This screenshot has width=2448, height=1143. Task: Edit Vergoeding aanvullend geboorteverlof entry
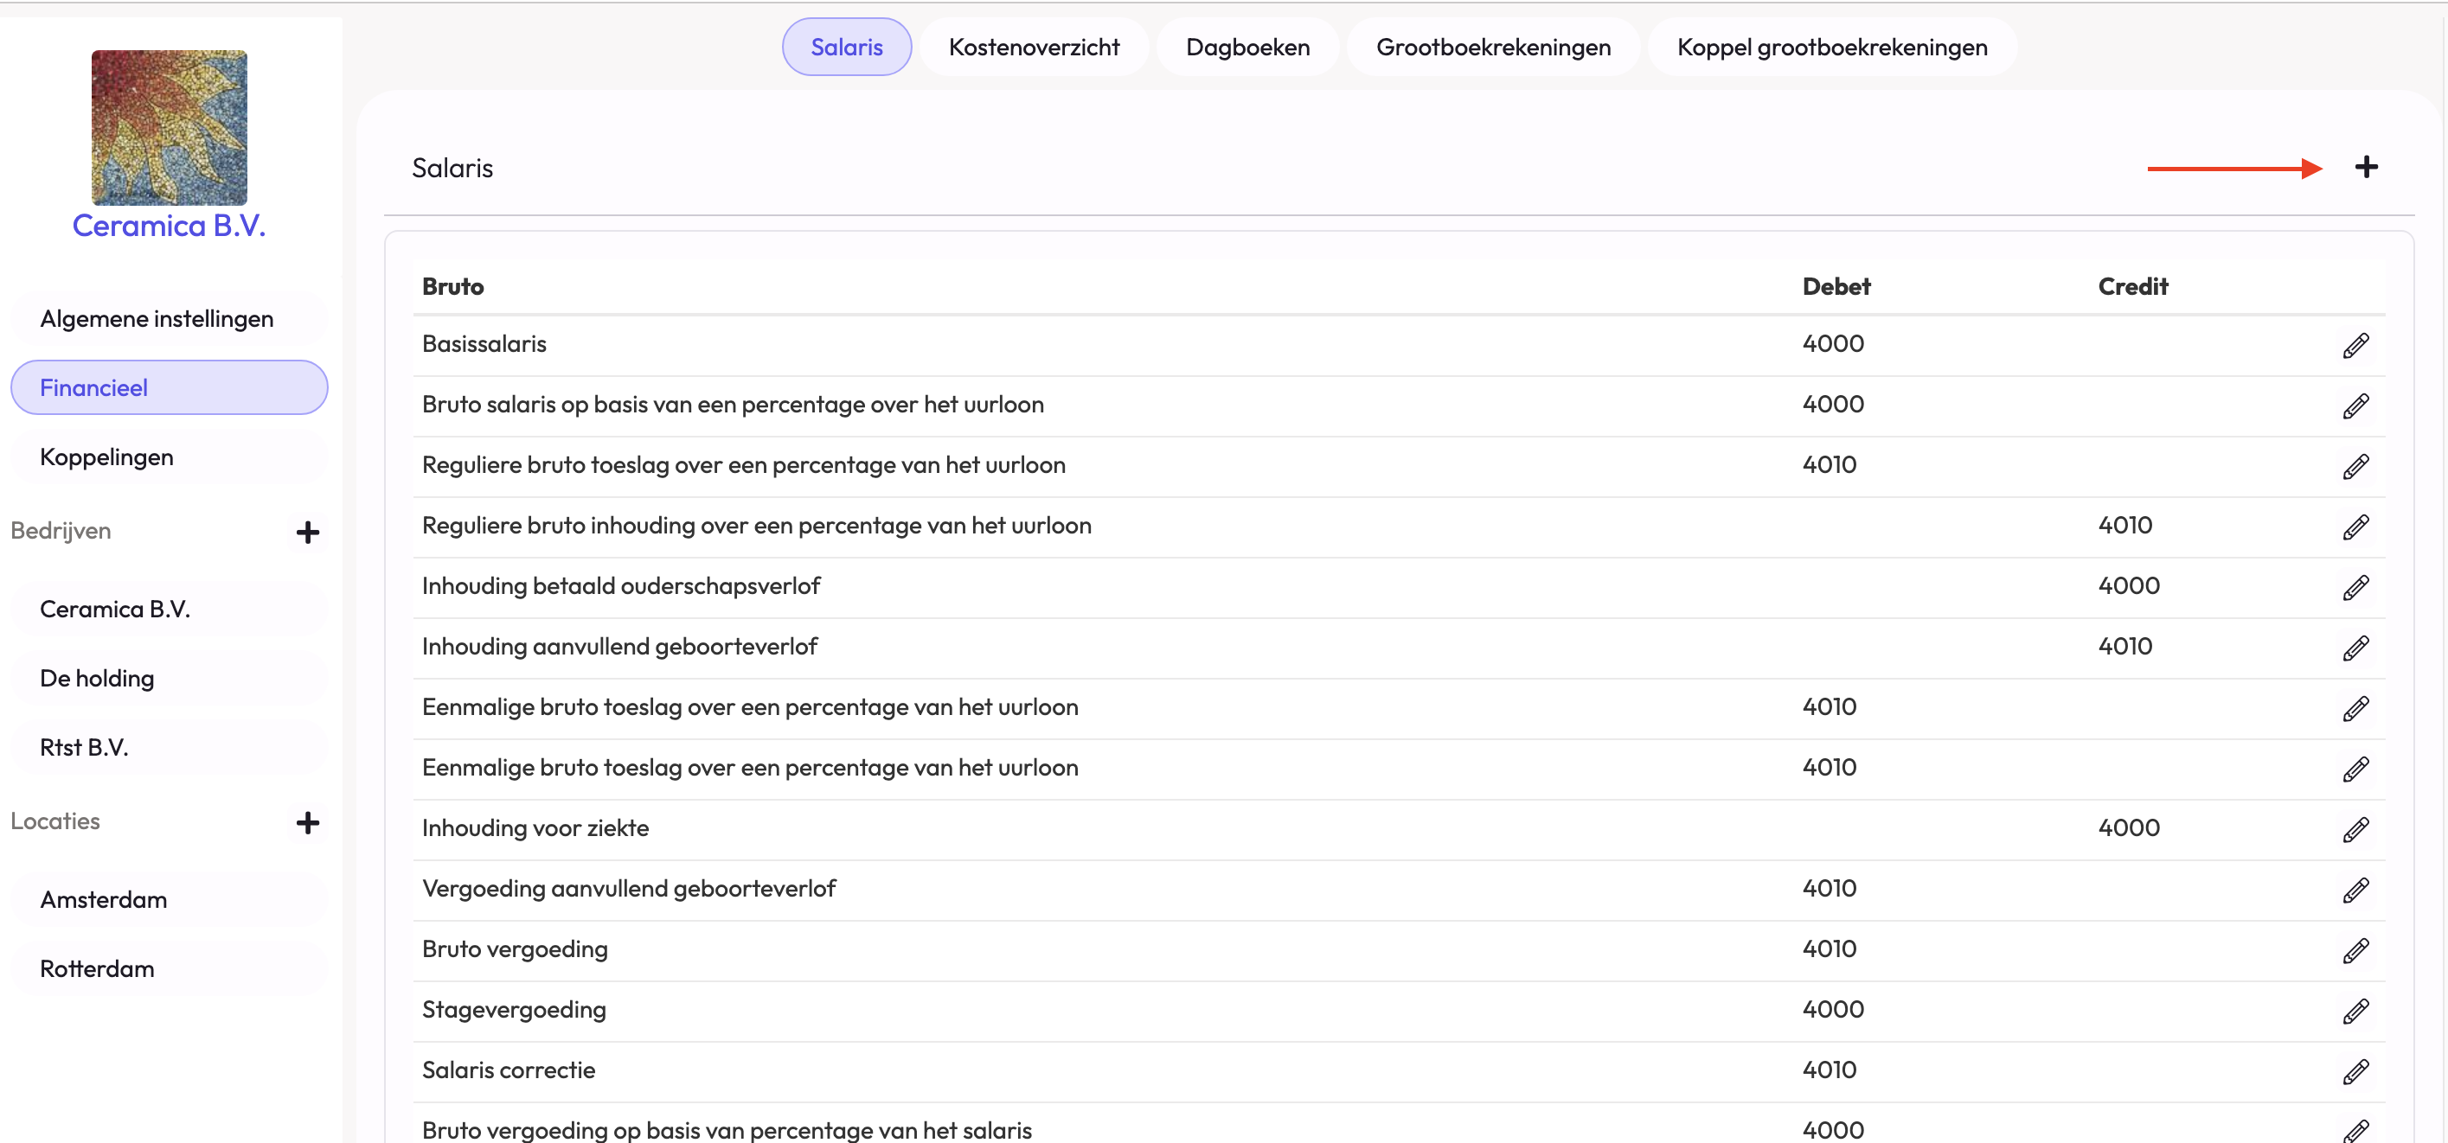coord(2355,891)
